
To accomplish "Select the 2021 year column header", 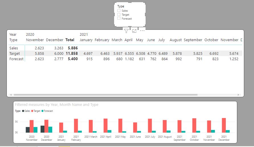I will [84, 35].
